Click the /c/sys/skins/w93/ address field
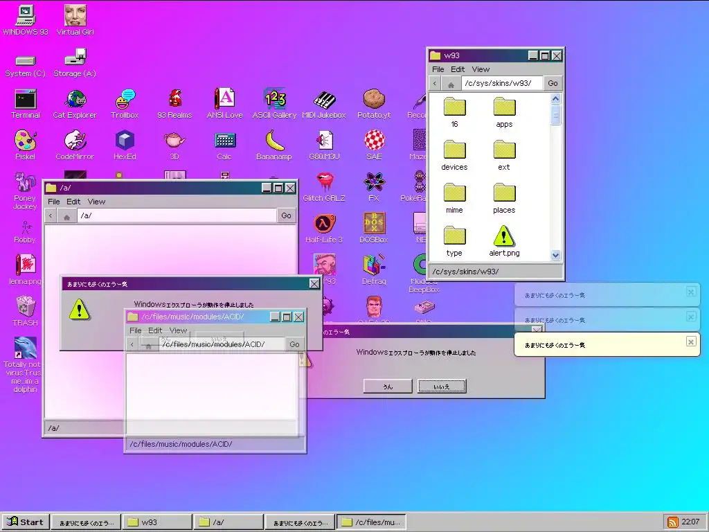This screenshot has height=532, width=709. 502,83
